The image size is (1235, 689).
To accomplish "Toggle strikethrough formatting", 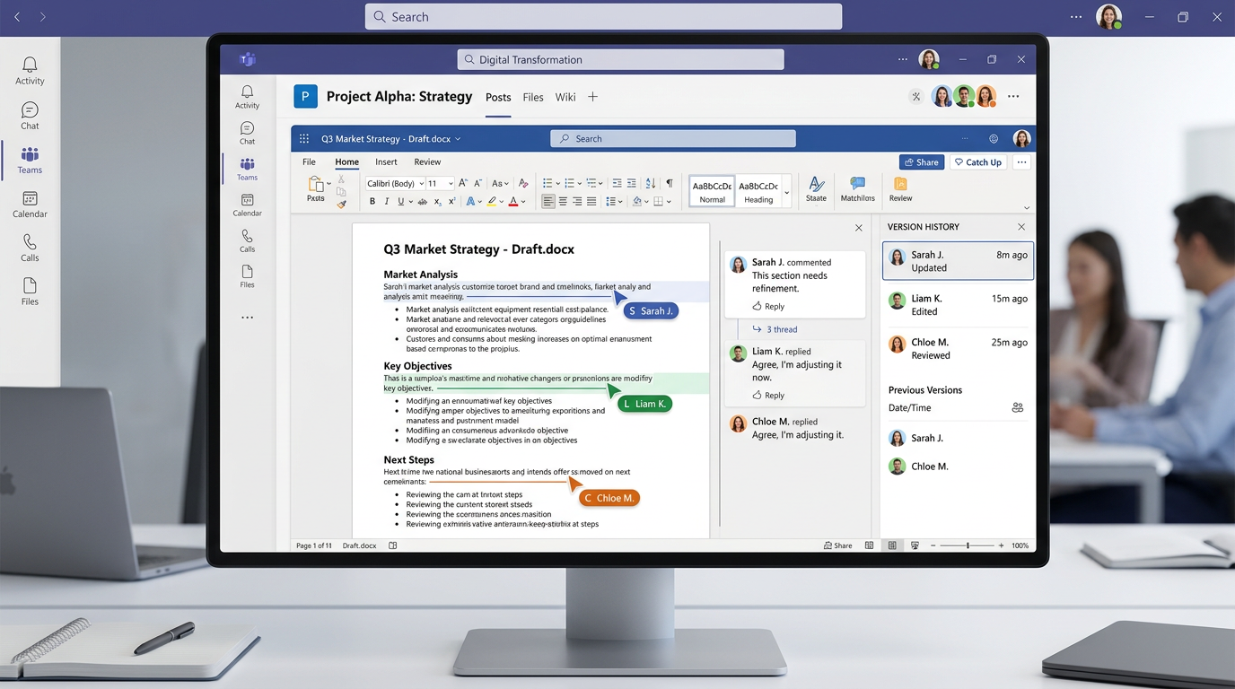I will 421,200.
